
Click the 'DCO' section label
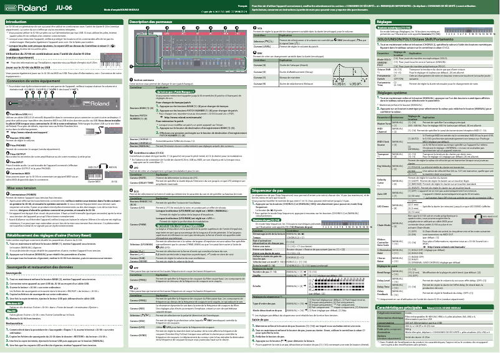[x=134, y=191]
